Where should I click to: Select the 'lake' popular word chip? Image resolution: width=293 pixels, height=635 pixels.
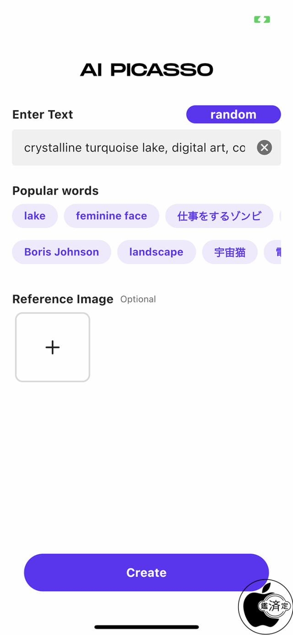[35, 215]
